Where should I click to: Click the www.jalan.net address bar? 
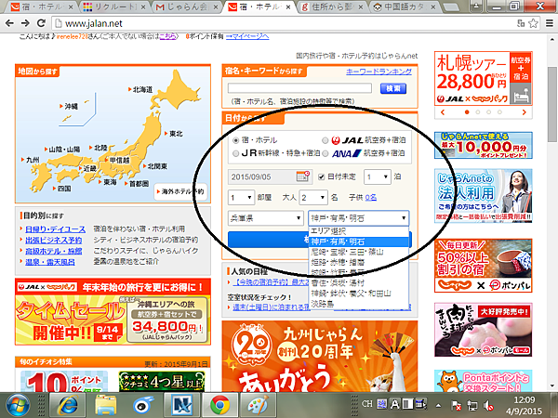pyautogui.click(x=285, y=23)
